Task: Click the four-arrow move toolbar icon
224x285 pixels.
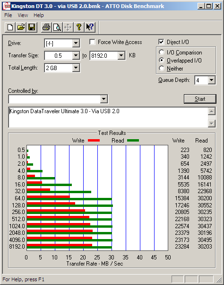Action: [68, 27]
